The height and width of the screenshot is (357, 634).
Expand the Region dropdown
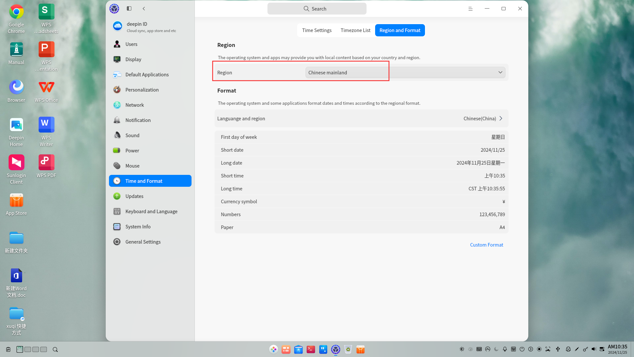coord(405,72)
